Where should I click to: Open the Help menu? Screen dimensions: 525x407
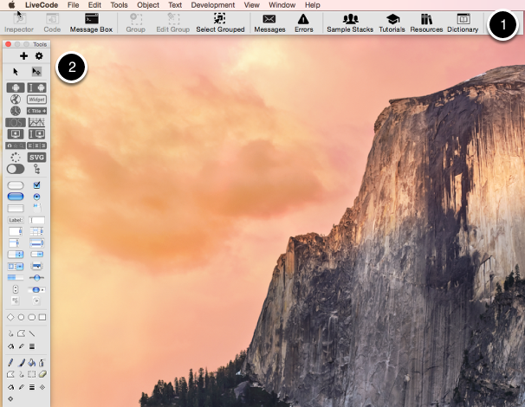coord(313,5)
